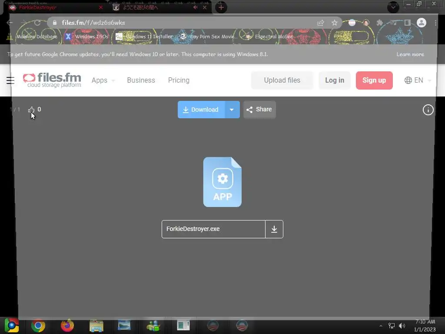
Task: Click the Sign up button
Action: (374, 80)
